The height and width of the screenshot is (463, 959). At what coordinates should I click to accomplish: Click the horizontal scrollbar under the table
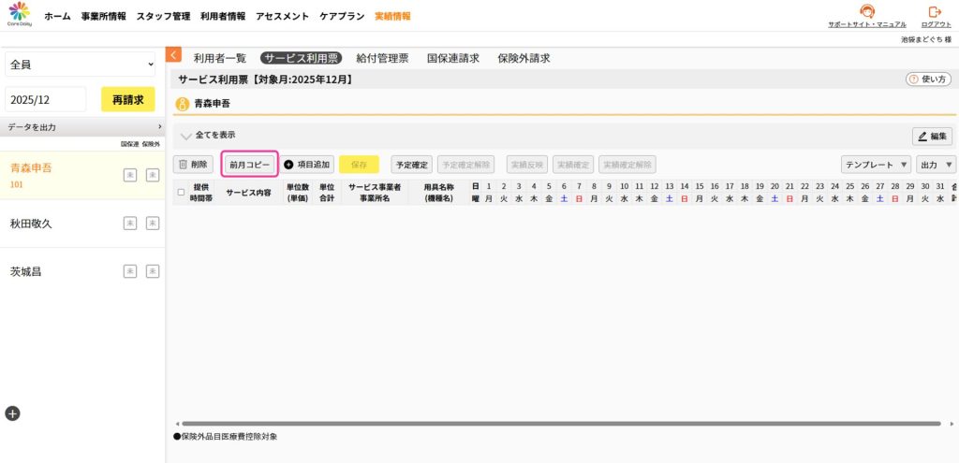pos(560,424)
